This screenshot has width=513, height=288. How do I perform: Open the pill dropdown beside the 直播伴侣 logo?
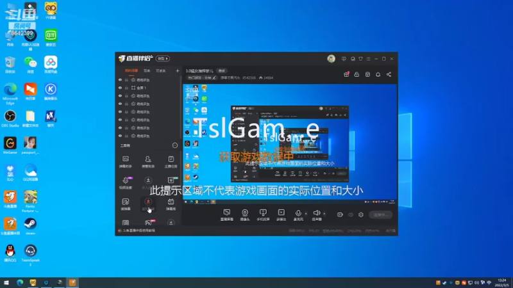[x=163, y=58]
